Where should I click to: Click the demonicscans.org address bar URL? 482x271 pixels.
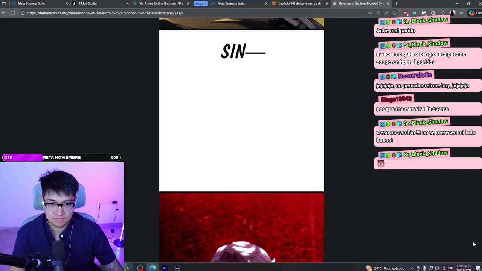105,13
